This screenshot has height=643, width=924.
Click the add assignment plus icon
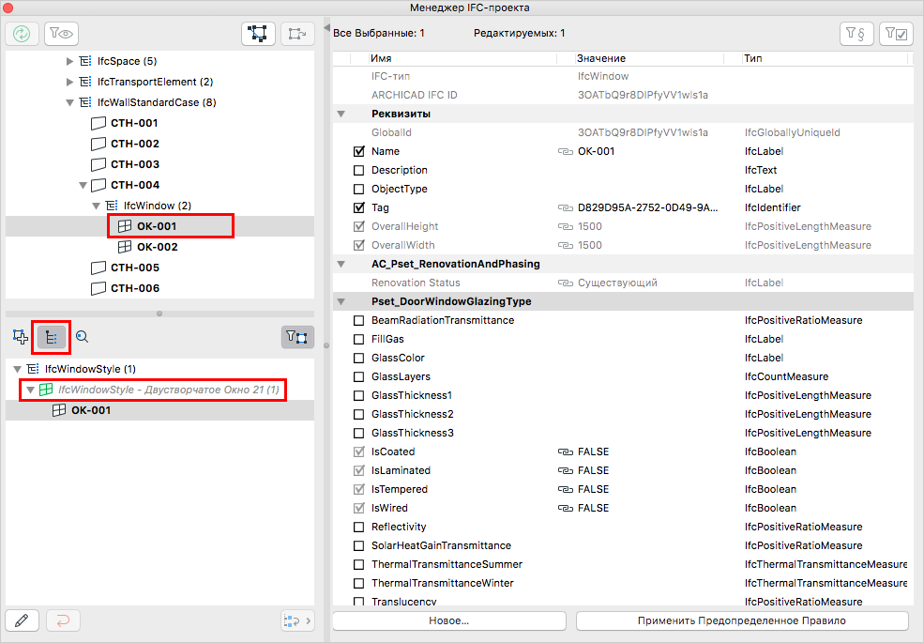pos(21,337)
